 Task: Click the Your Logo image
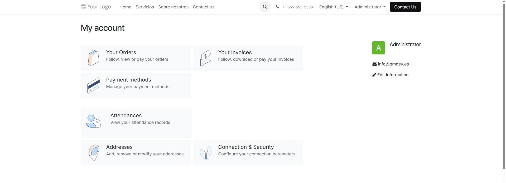(96, 7)
